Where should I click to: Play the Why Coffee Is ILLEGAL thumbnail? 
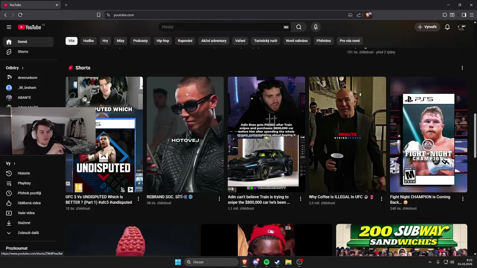tap(347, 134)
